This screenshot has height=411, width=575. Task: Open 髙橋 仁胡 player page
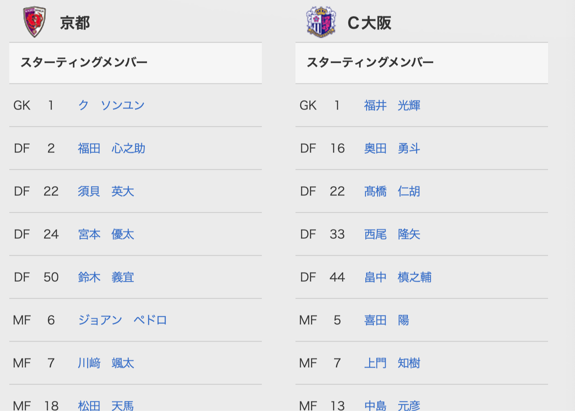392,191
